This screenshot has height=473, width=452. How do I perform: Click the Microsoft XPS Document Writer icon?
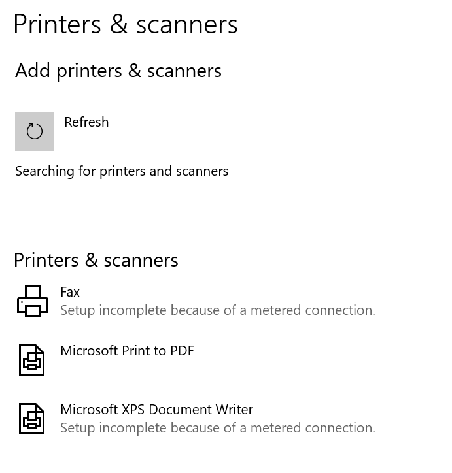point(31,419)
